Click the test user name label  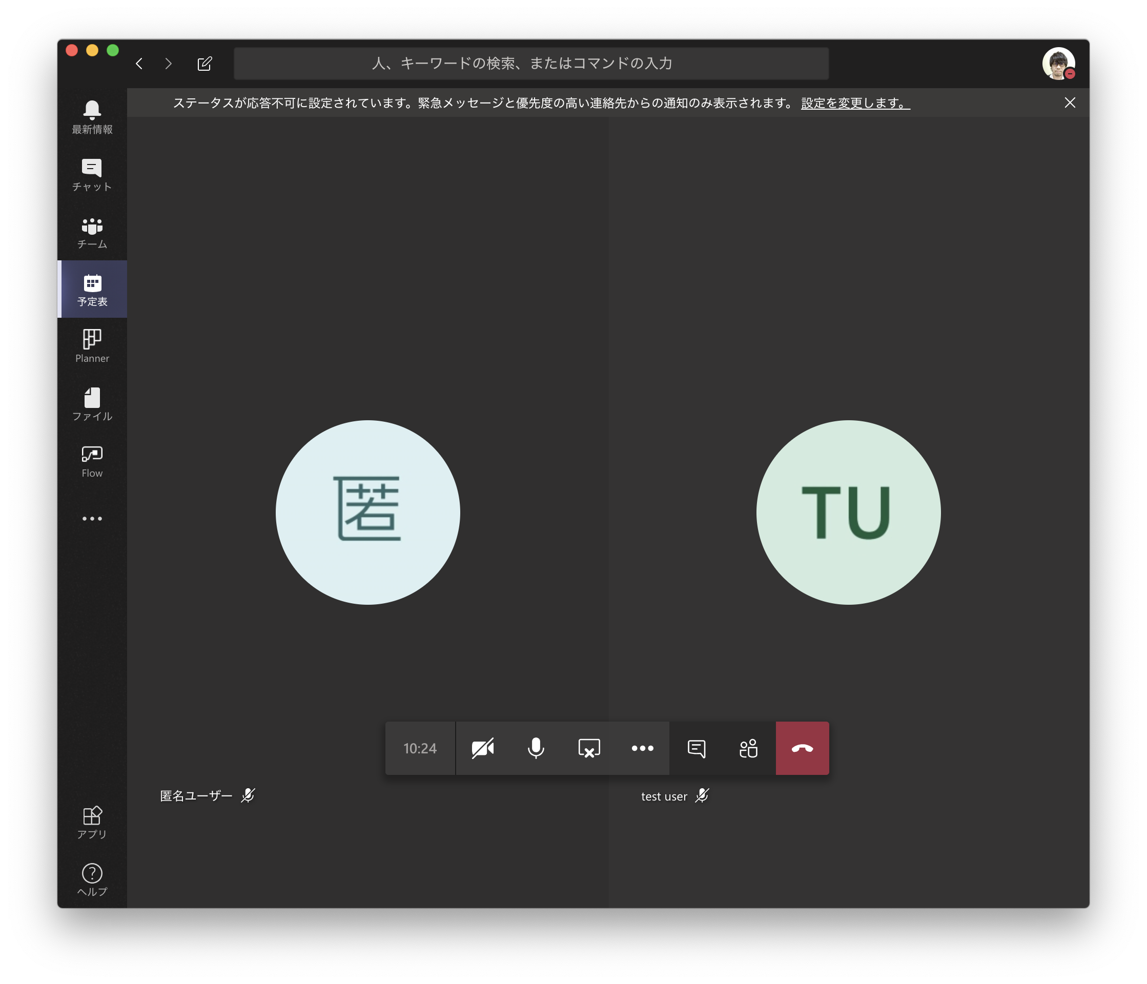tap(664, 796)
